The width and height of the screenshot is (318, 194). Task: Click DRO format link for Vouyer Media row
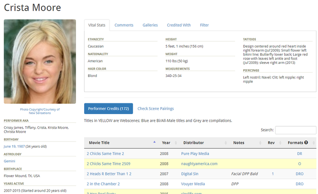pos(299,184)
